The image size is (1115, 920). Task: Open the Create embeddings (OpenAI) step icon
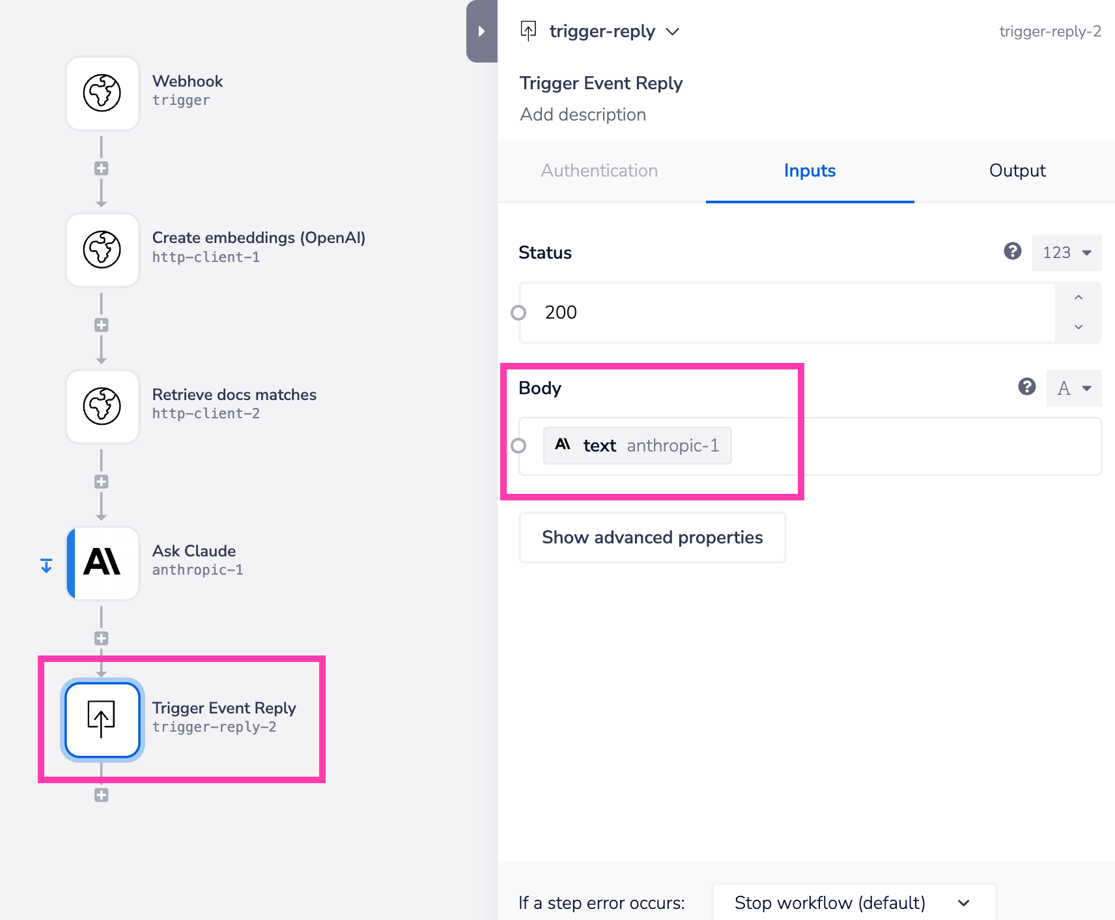(102, 250)
